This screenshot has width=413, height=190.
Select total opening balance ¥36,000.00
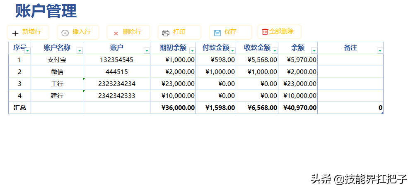point(173,108)
